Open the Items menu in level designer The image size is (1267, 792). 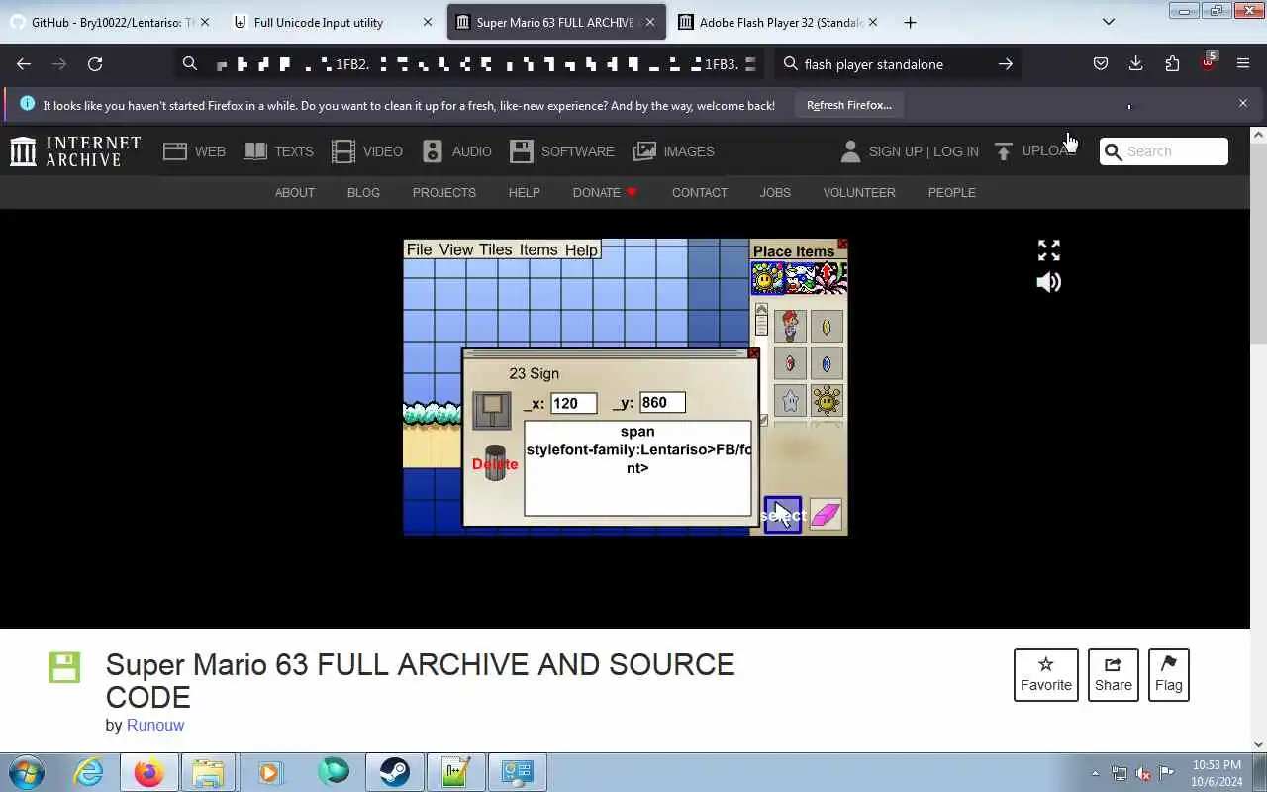point(538,249)
